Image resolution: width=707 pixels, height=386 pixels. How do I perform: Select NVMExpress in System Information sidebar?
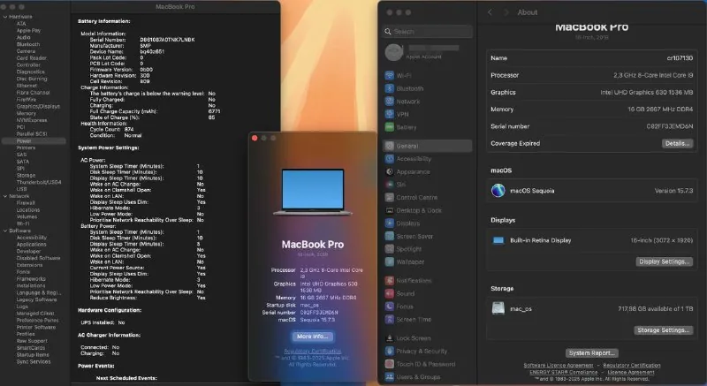tap(32, 120)
